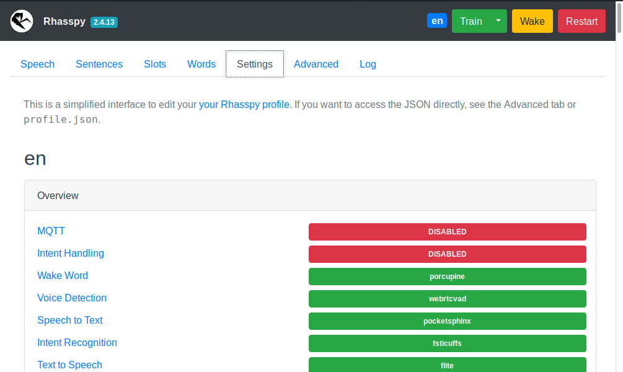Click the green Train button
The height and width of the screenshot is (372, 623).
[471, 21]
